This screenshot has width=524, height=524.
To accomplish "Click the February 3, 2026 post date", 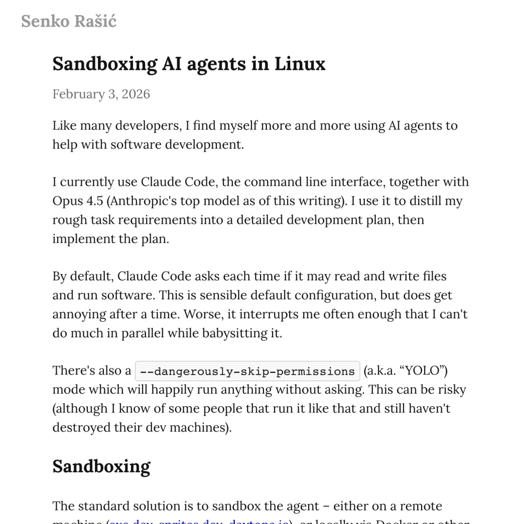I will coord(101,94).
